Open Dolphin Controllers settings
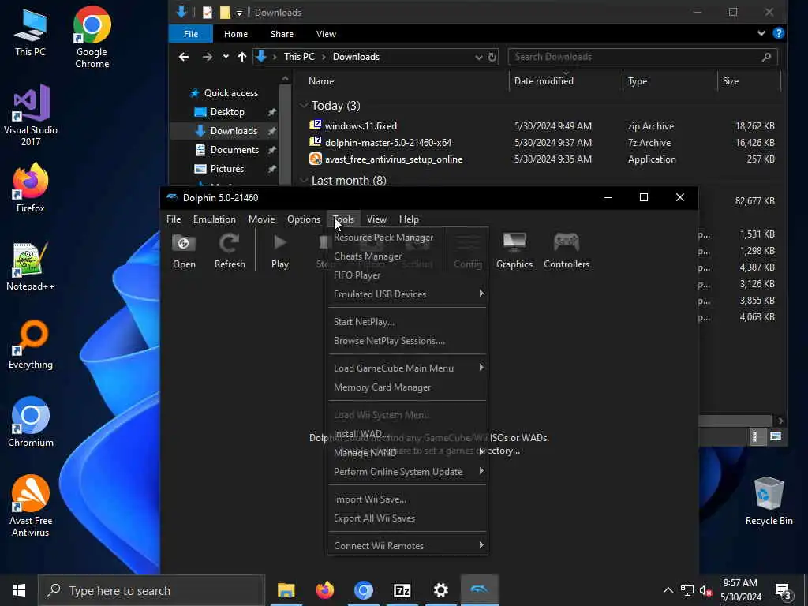The height and width of the screenshot is (606, 808). pyautogui.click(x=567, y=251)
